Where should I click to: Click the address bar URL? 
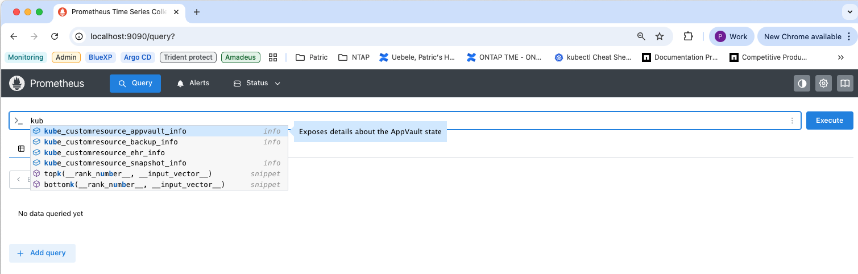coord(132,36)
